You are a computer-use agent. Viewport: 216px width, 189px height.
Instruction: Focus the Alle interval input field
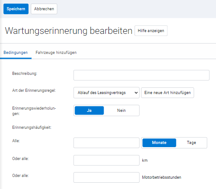(106, 143)
